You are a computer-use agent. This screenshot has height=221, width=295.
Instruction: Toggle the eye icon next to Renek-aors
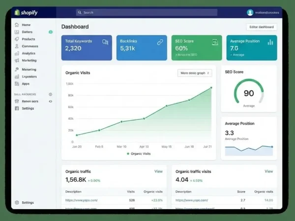[x=50, y=101]
